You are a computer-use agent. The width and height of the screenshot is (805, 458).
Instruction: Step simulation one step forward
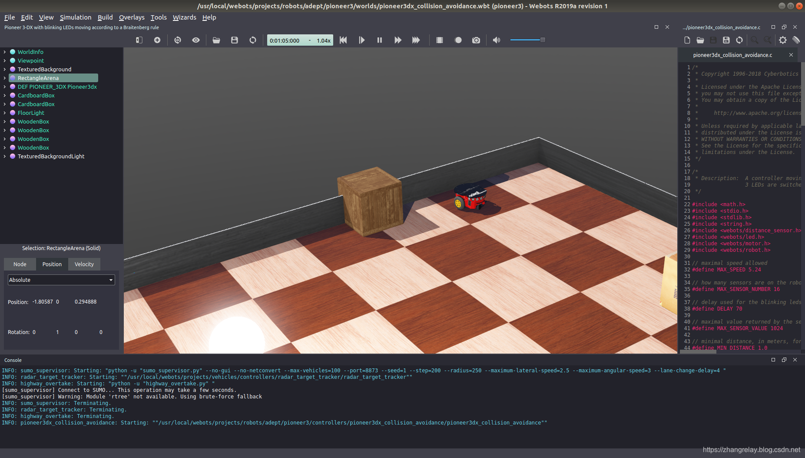[361, 40]
